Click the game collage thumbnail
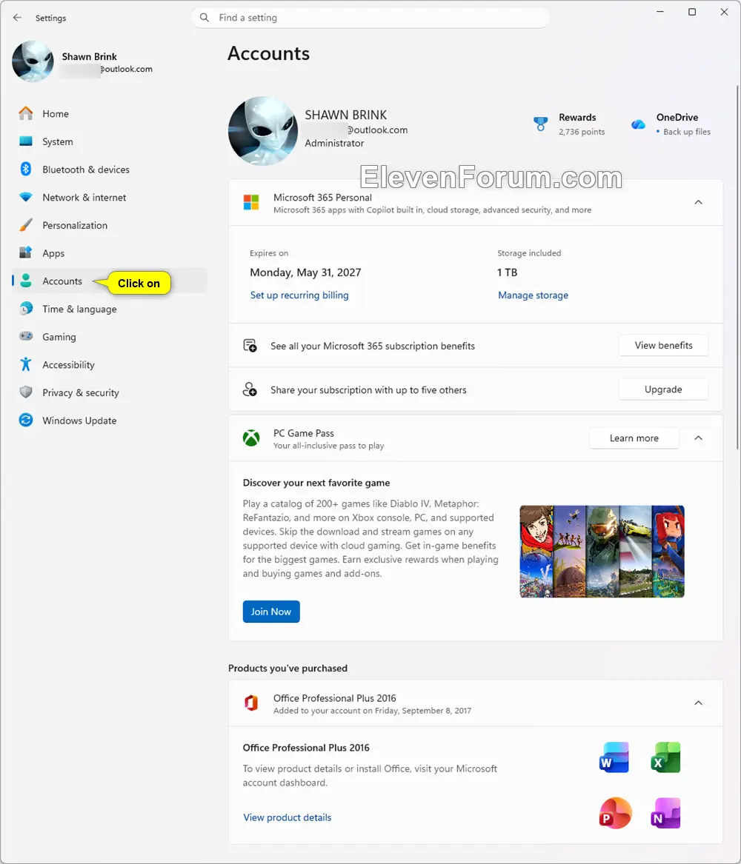Screen dimensions: 741x864 point(602,552)
